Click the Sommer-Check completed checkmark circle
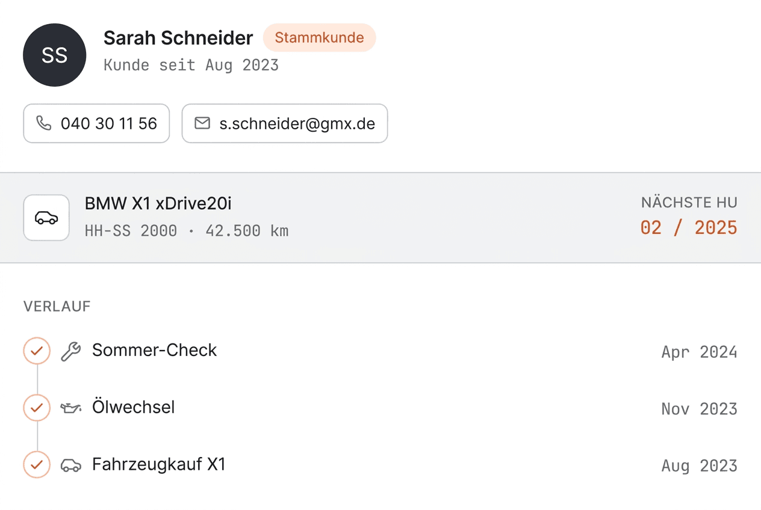761x510 pixels. coord(37,351)
